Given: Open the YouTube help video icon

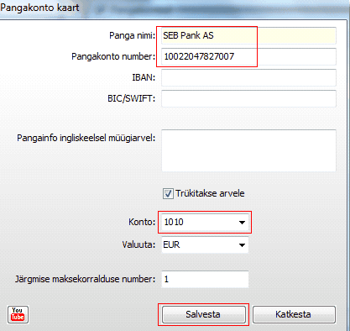Looking at the screenshot, I should click(18, 314).
